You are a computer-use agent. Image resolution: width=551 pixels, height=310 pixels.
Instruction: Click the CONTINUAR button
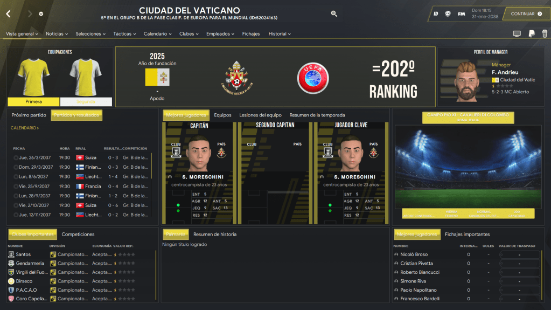(526, 13)
